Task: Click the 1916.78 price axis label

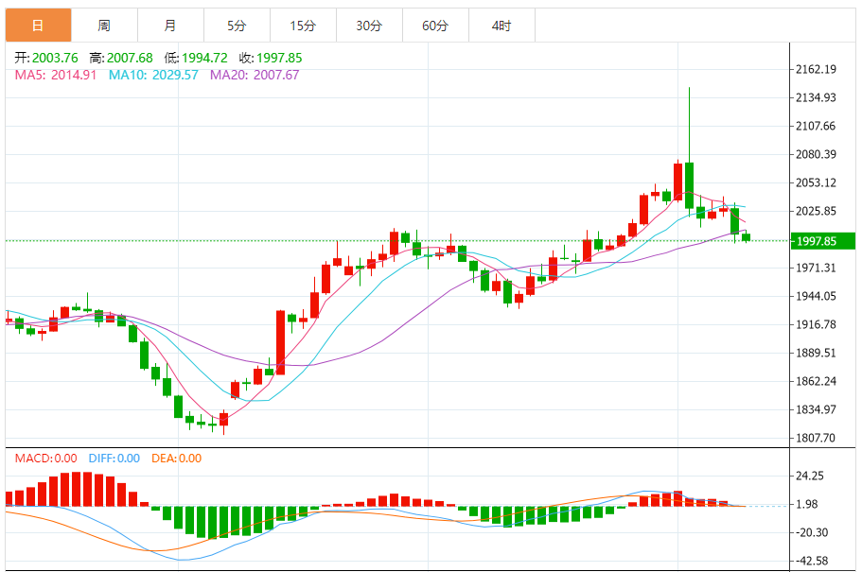Action: (x=816, y=324)
